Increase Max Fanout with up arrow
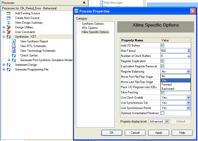This screenshot has width=198, height=141. [x=189, y=50]
